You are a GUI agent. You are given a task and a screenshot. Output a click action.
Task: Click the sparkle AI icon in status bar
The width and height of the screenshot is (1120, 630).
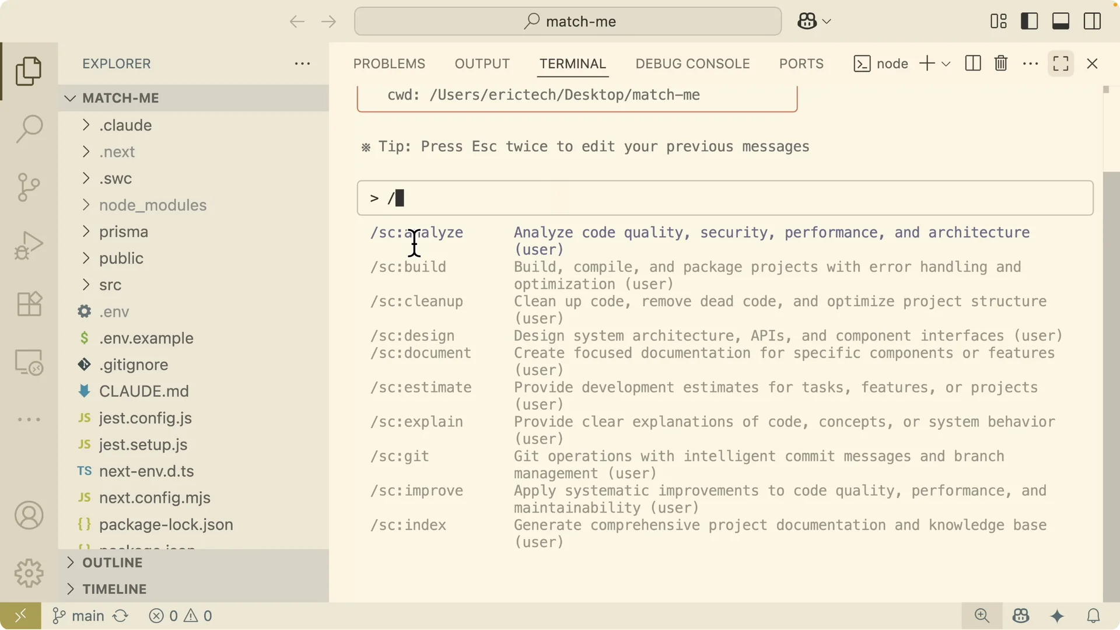coord(1058,616)
